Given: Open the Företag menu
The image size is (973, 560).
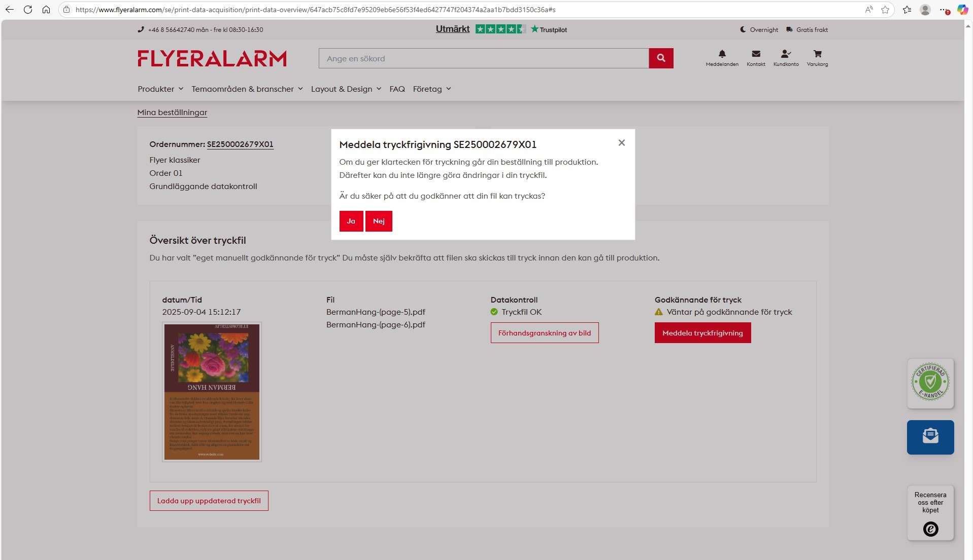Looking at the screenshot, I should (x=431, y=89).
